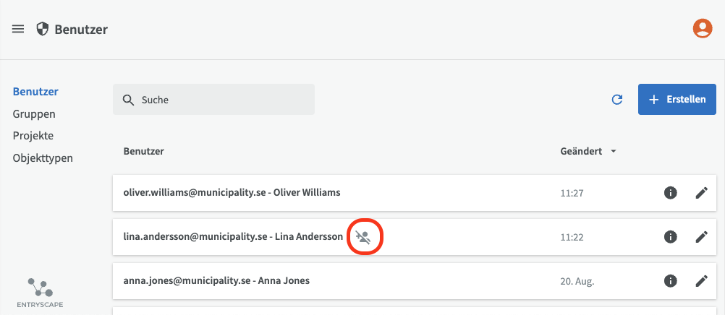
Task: Click disabled-user icon next to Lina Andersson
Action: click(363, 237)
